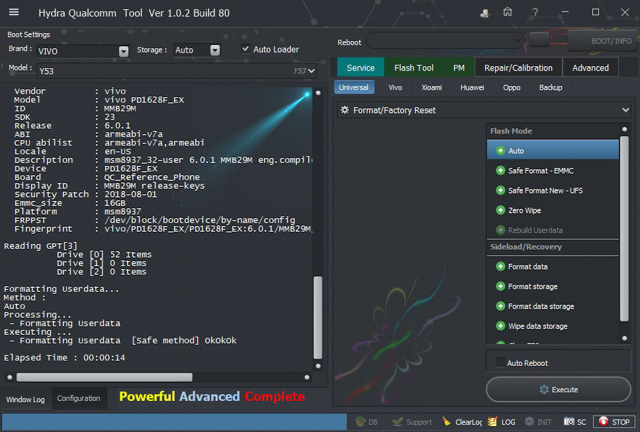640x432 pixels.
Task: Expand the Brand dropdown showing VIVO
Action: pyautogui.click(x=124, y=51)
